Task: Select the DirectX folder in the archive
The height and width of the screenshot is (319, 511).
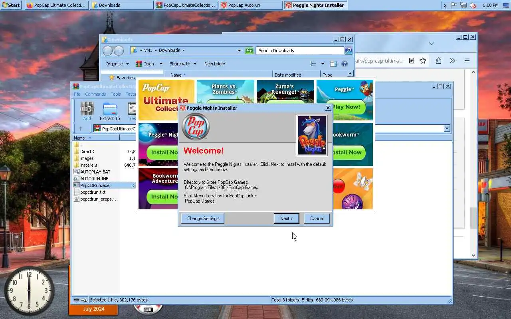Action: pos(87,152)
